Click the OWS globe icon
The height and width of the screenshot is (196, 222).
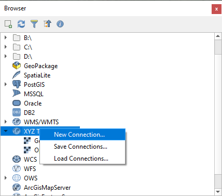[x=17, y=178]
